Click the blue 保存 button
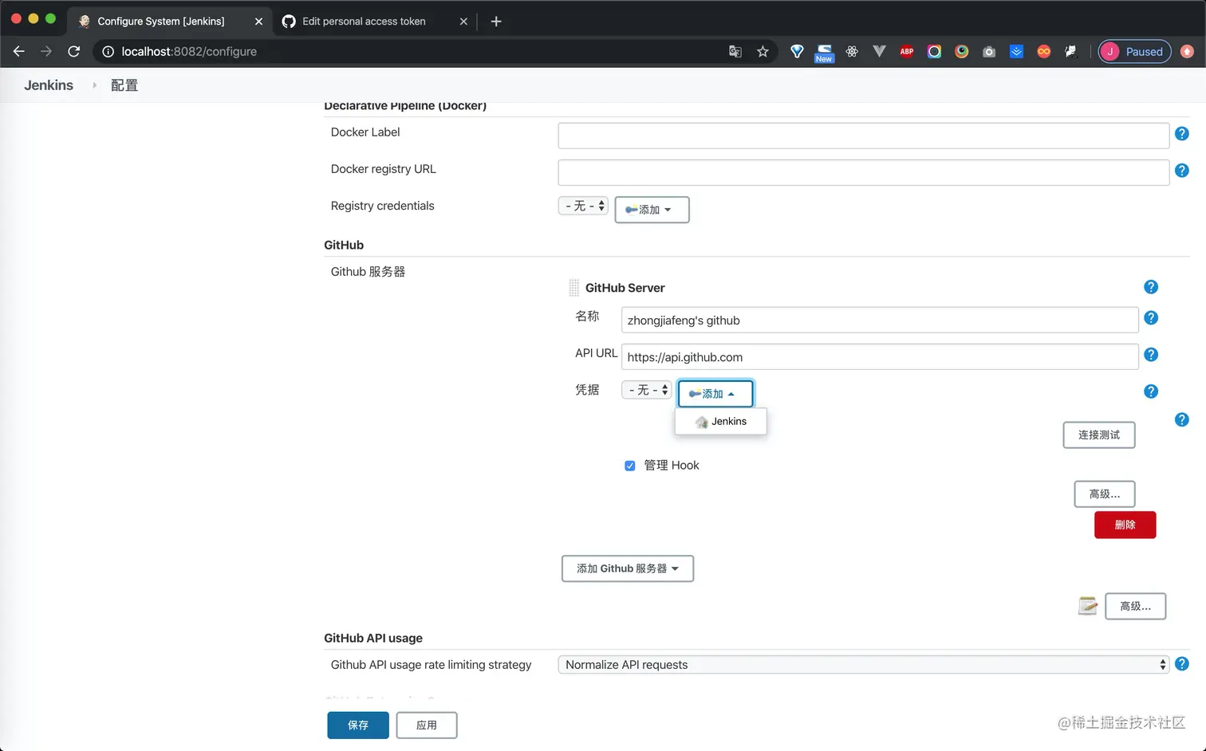 click(x=358, y=725)
